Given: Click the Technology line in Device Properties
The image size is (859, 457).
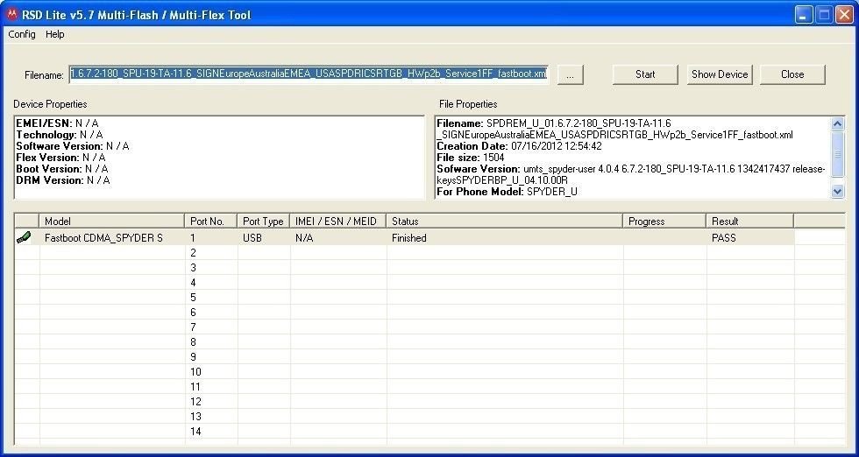Looking at the screenshot, I should (60, 135).
